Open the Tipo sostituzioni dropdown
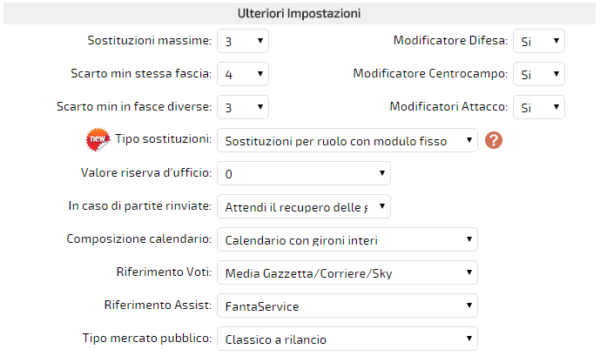This screenshot has height=356, width=600. coord(347,140)
